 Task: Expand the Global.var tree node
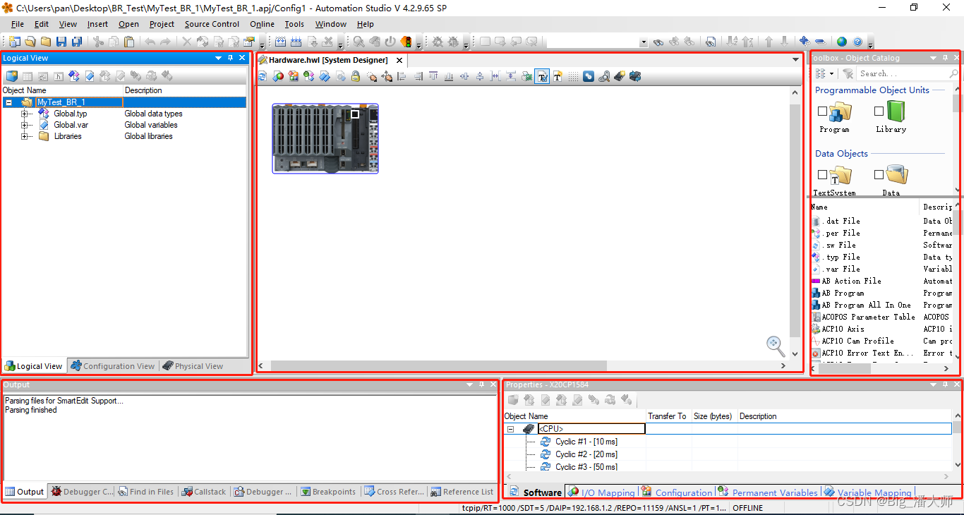click(25, 125)
